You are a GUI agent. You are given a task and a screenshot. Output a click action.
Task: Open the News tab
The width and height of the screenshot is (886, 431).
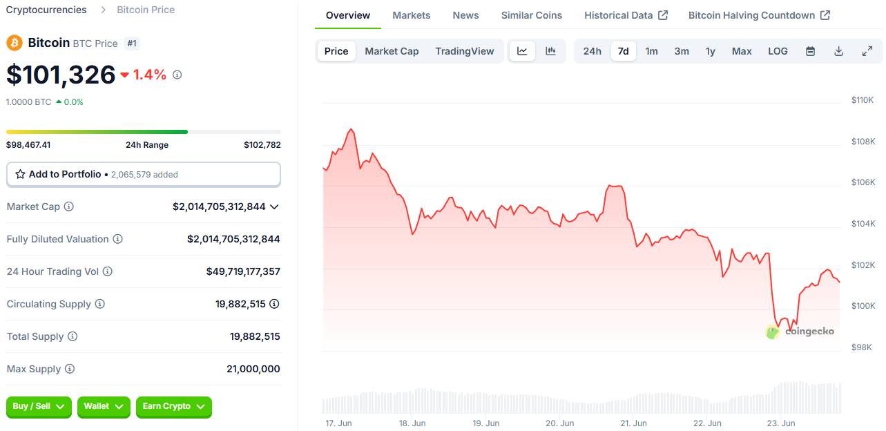466,15
